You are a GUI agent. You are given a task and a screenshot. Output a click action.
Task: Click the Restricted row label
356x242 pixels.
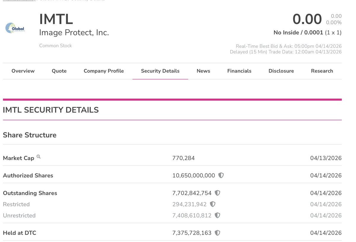tap(16, 204)
